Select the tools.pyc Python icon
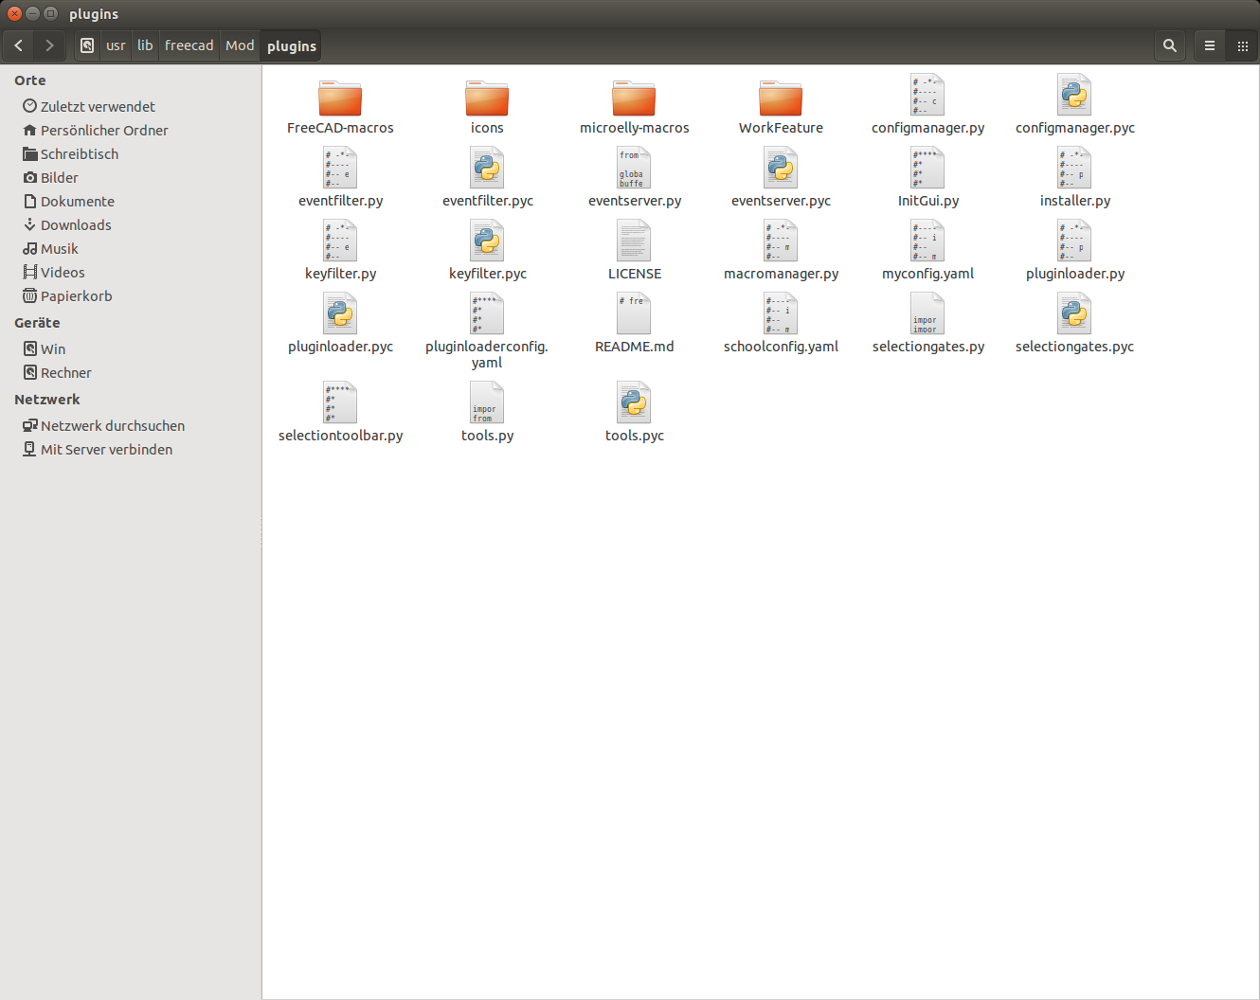The width and height of the screenshot is (1260, 1000). tap(634, 402)
